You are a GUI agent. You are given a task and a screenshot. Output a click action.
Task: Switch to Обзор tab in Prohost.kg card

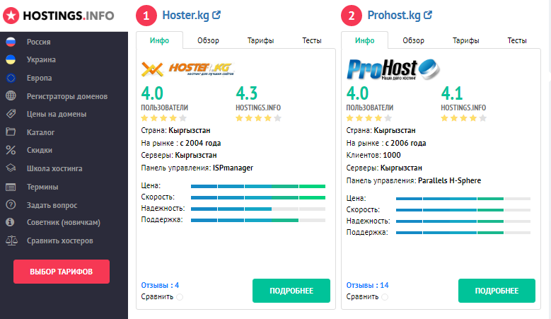pos(413,40)
